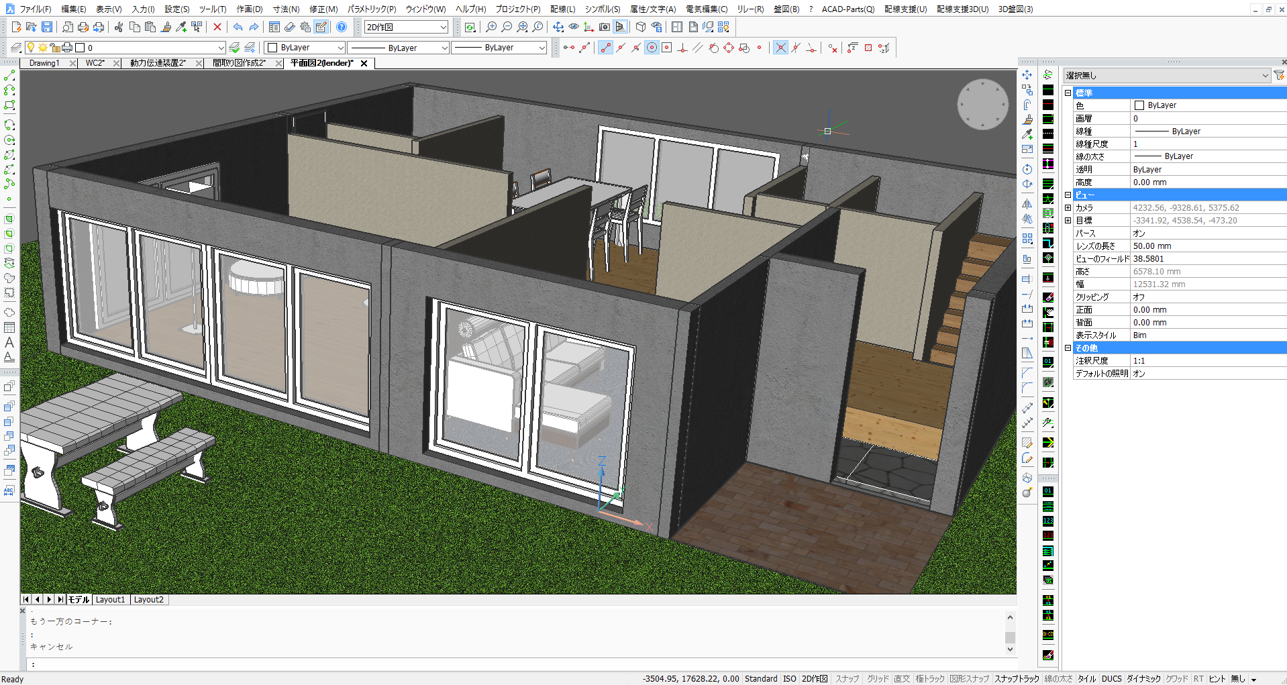Click the Save (floppy disk) icon
Image resolution: width=1287 pixels, height=685 pixels.
47,27
